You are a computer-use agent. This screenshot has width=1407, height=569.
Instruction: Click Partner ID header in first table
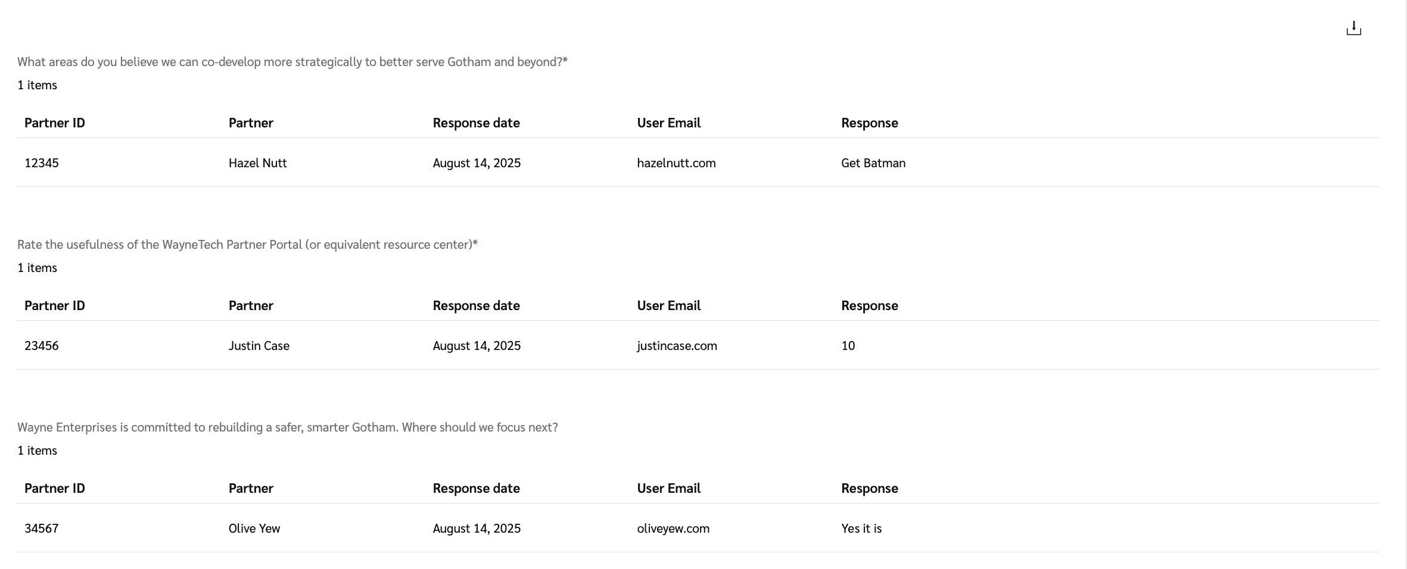click(x=55, y=123)
